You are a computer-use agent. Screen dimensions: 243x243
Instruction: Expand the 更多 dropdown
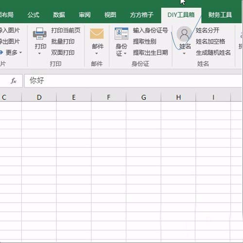pyautogui.click(x=20, y=52)
